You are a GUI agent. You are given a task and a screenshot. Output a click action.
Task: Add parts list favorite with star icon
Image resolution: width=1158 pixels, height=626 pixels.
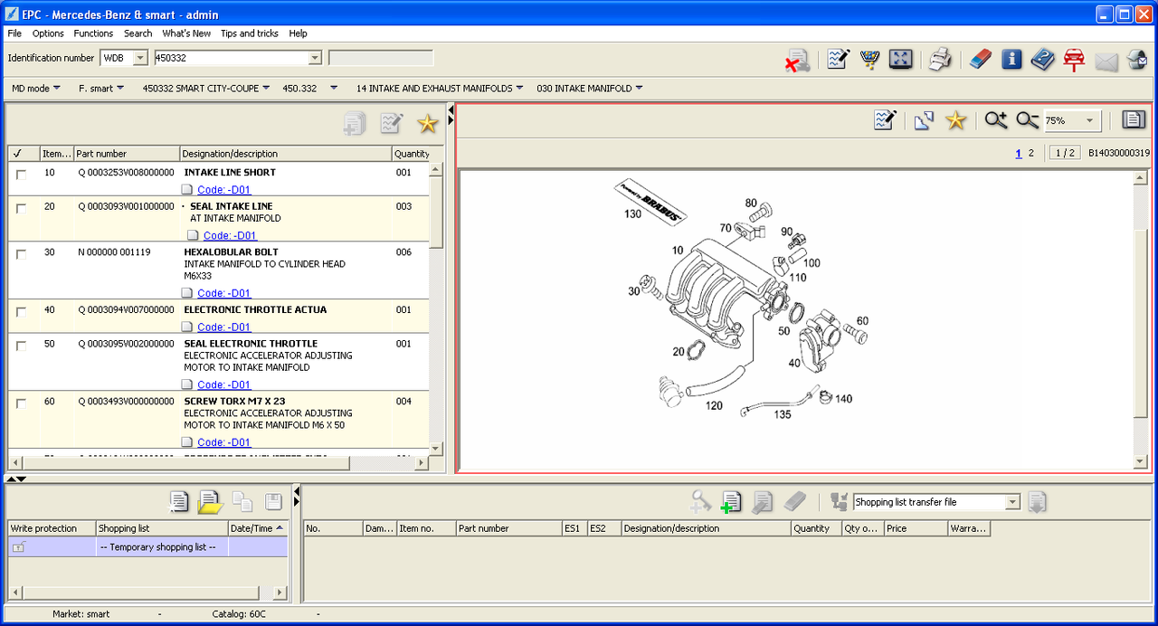click(427, 124)
